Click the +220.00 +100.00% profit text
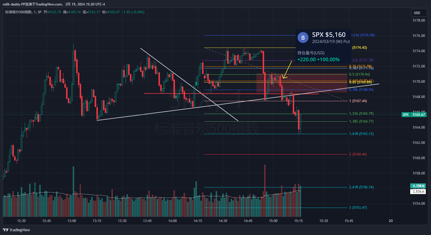Image resolution: width=431 pixels, height=235 pixels. pos(318,60)
